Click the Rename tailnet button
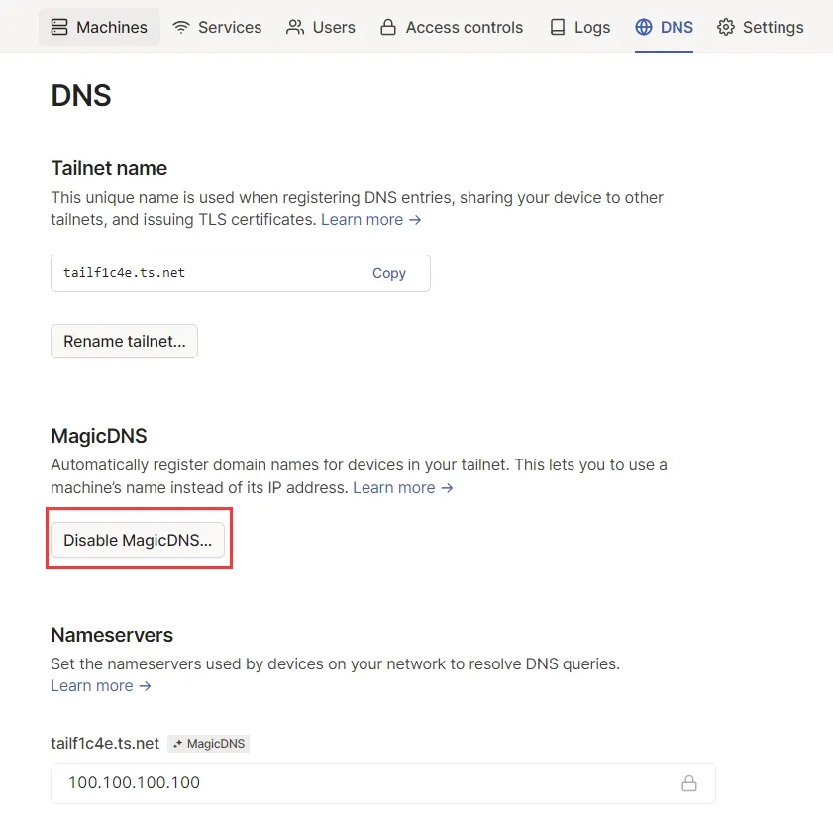Image resolution: width=833 pixels, height=816 pixels. (x=124, y=341)
